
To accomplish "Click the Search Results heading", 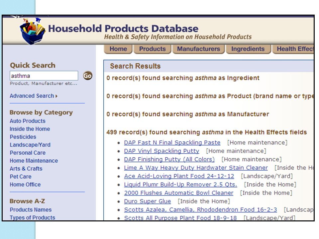I will (135, 66).
